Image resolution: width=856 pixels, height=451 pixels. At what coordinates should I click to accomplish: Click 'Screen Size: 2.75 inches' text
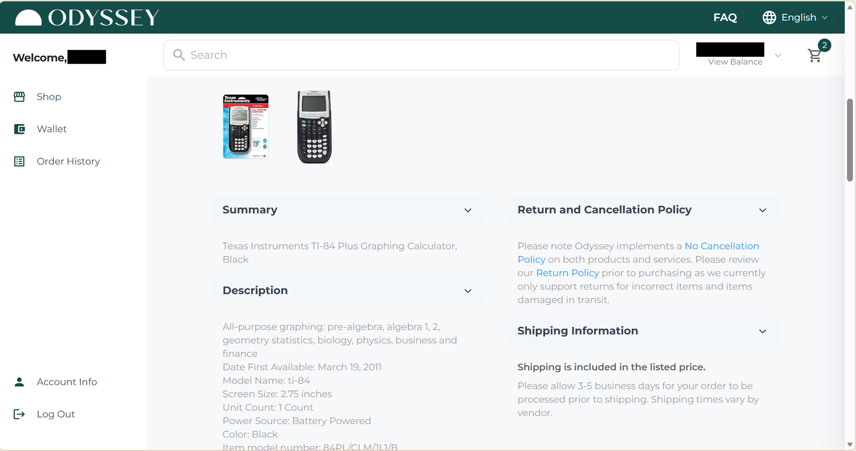click(x=277, y=394)
